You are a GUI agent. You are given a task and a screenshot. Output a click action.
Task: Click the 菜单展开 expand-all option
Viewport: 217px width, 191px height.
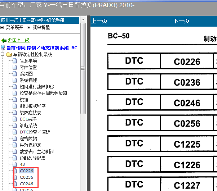click(14, 27)
